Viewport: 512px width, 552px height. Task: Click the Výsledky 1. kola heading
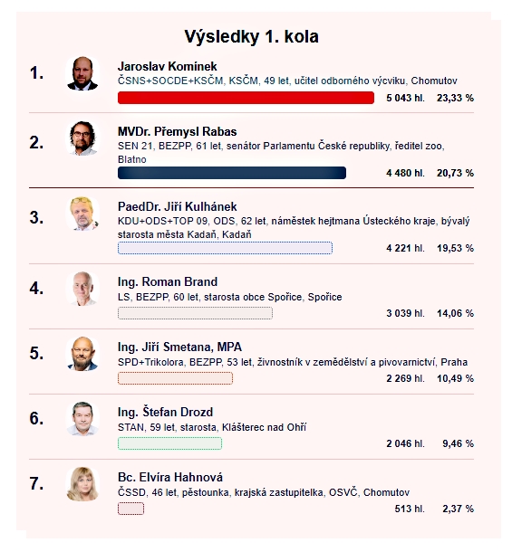(251, 36)
